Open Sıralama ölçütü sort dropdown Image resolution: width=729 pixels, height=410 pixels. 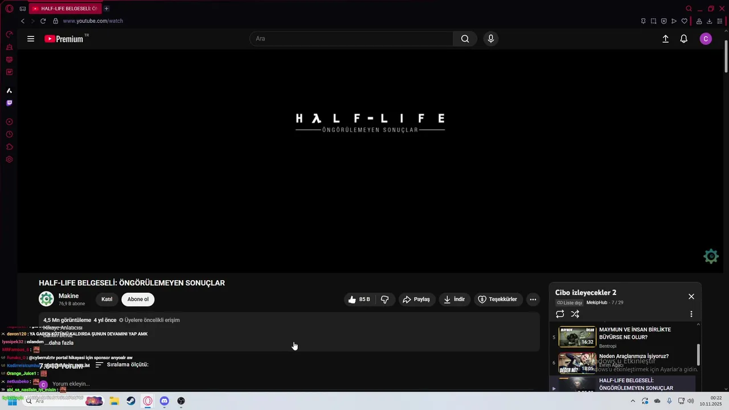tap(122, 364)
